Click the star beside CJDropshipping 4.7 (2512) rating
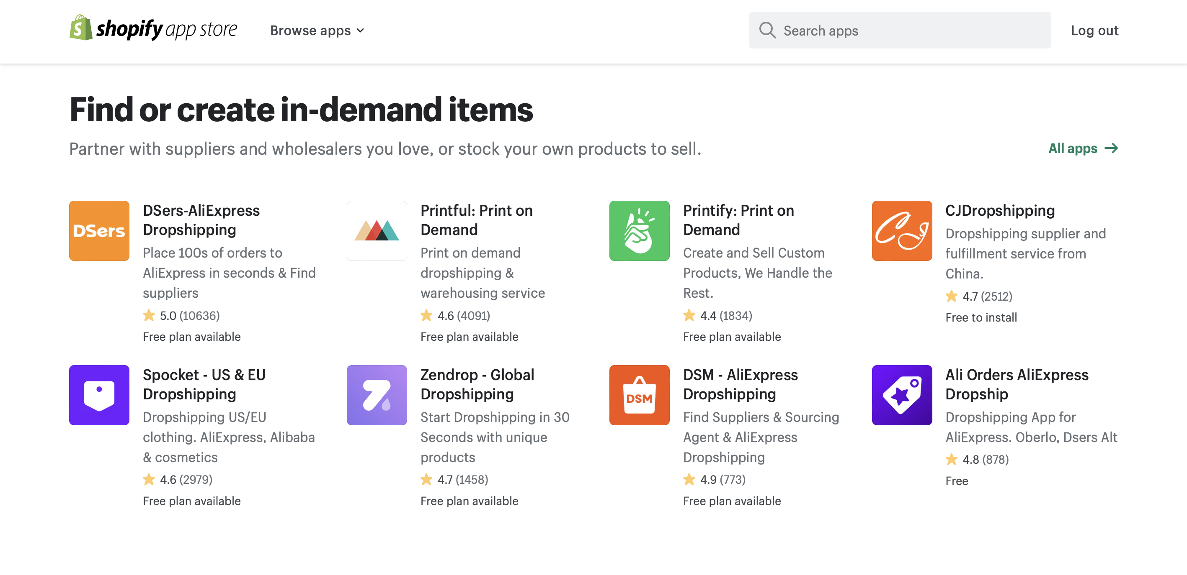 click(x=952, y=296)
